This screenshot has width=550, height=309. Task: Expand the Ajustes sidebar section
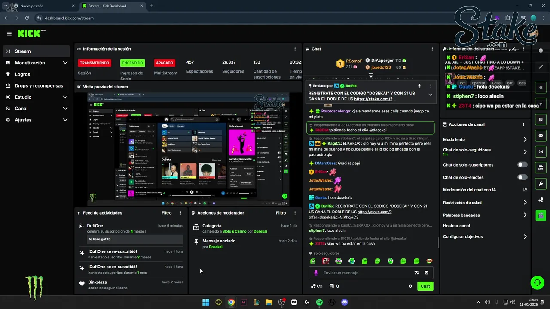(x=37, y=120)
